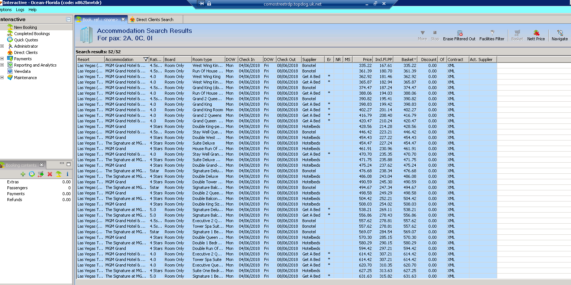The width and height of the screenshot is (571, 285).
Task: Open New Booking in the sidebar
Action: point(26,27)
